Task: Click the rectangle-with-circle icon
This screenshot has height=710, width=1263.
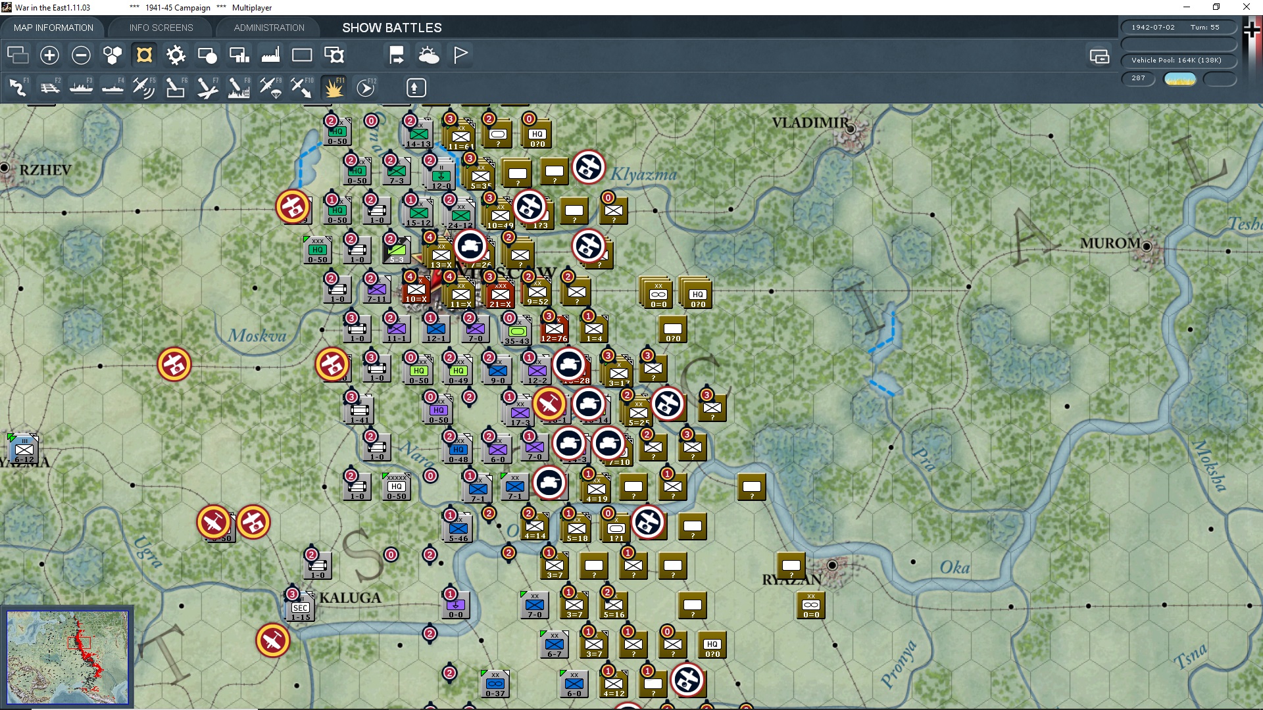Action: click(207, 55)
